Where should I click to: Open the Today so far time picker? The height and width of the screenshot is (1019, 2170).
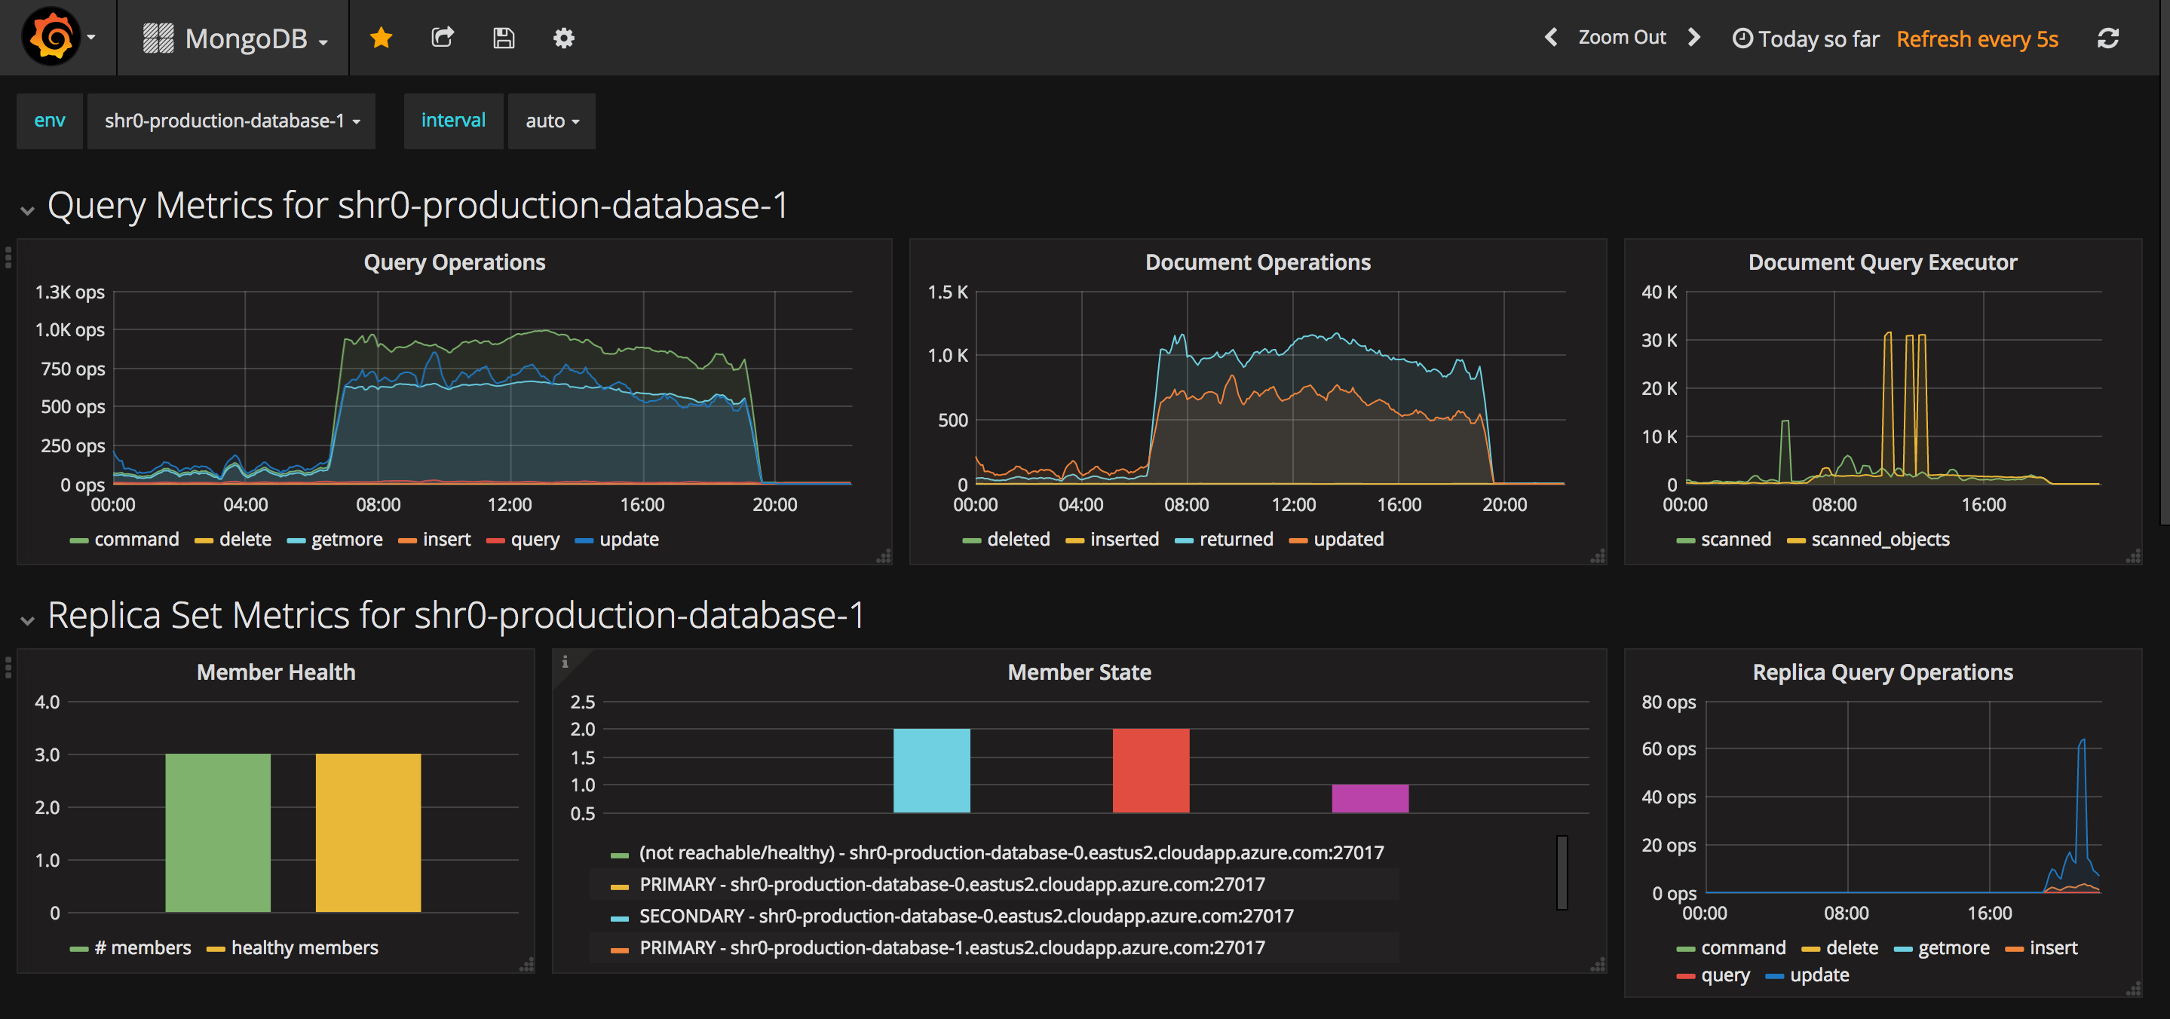[1807, 38]
